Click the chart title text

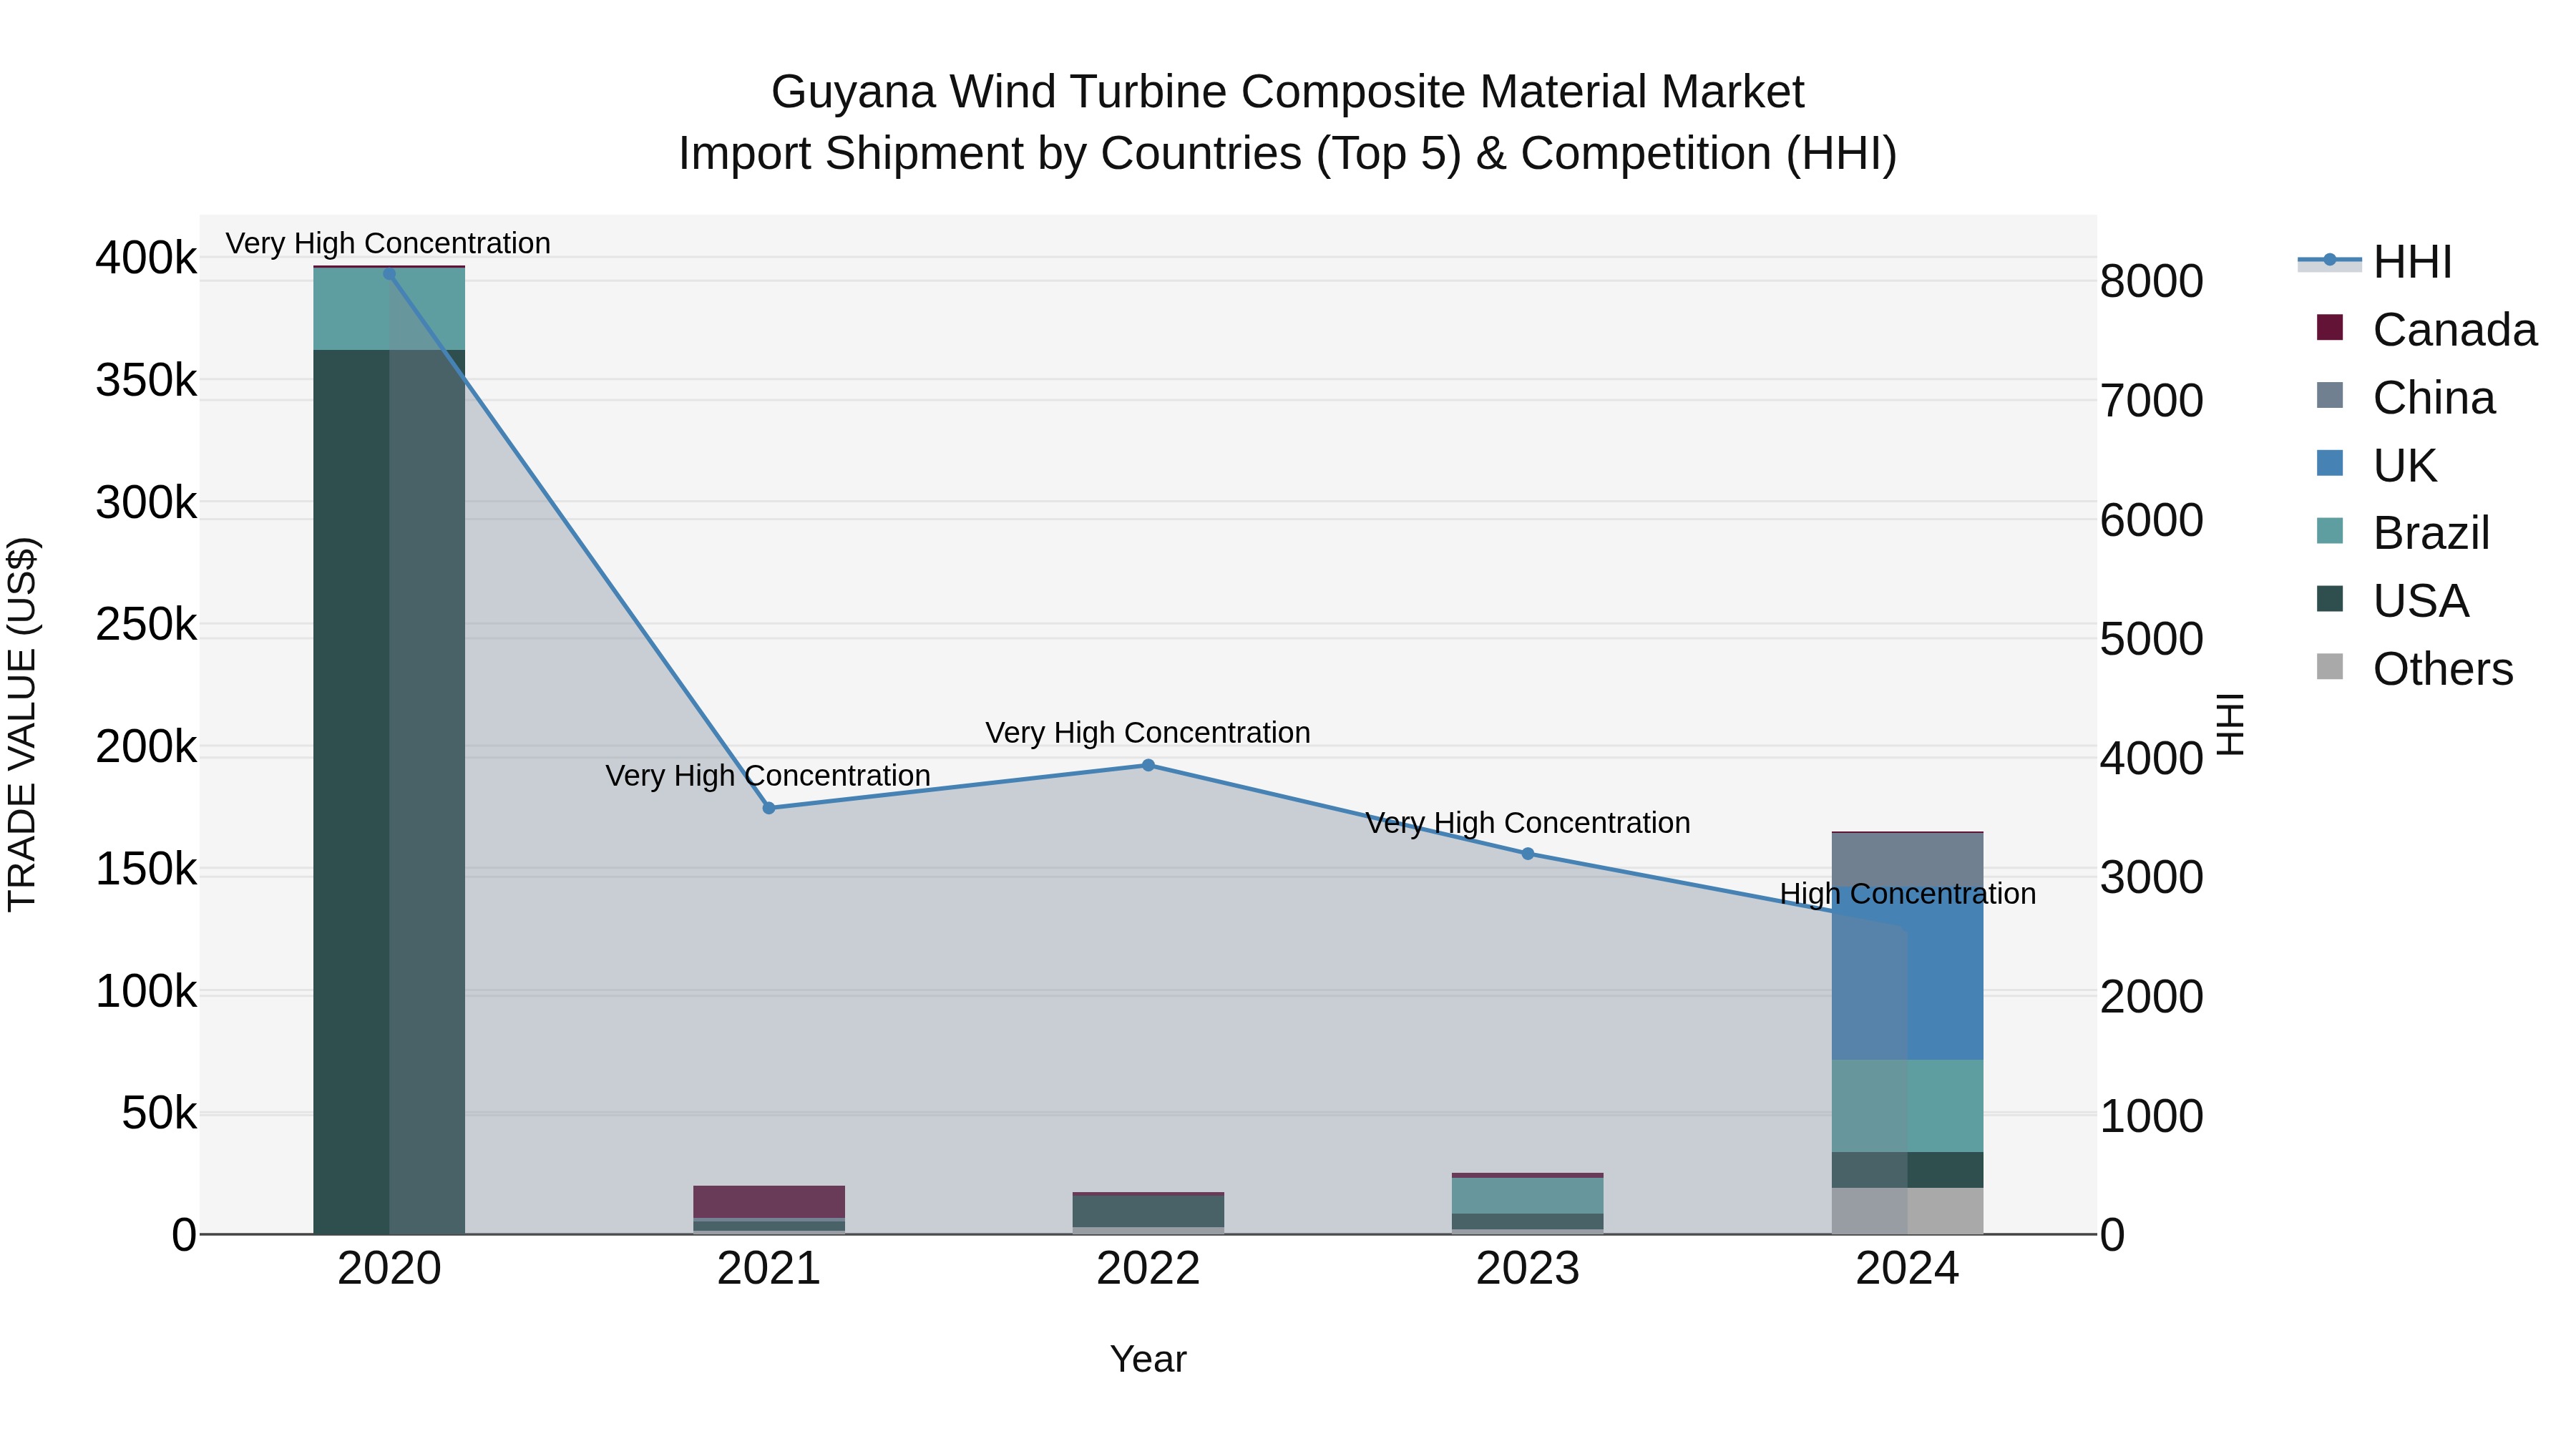point(1288,123)
